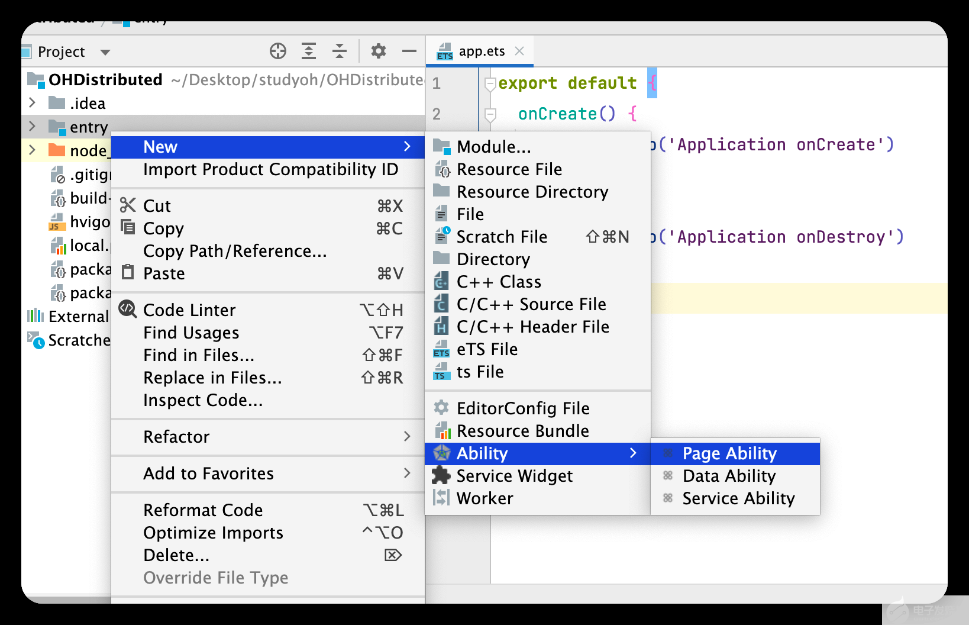
Task: Close the app.ets tab
Action: click(519, 51)
